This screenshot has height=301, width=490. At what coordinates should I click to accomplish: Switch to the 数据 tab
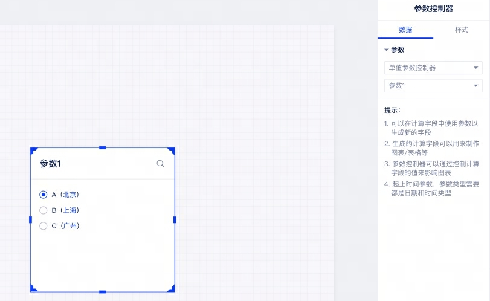(x=405, y=30)
